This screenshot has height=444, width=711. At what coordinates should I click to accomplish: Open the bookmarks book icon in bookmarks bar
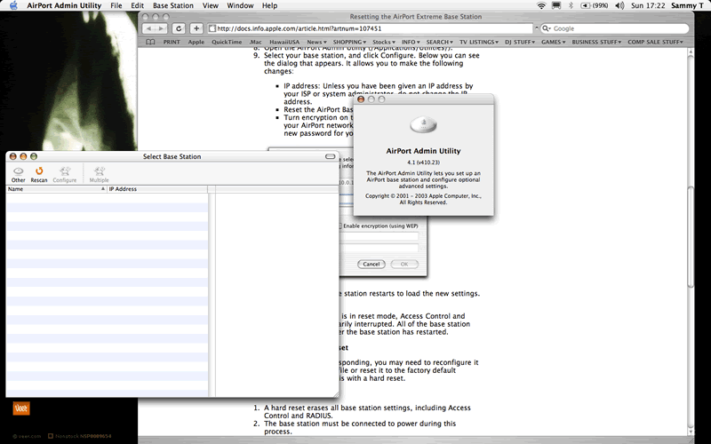(x=150, y=42)
